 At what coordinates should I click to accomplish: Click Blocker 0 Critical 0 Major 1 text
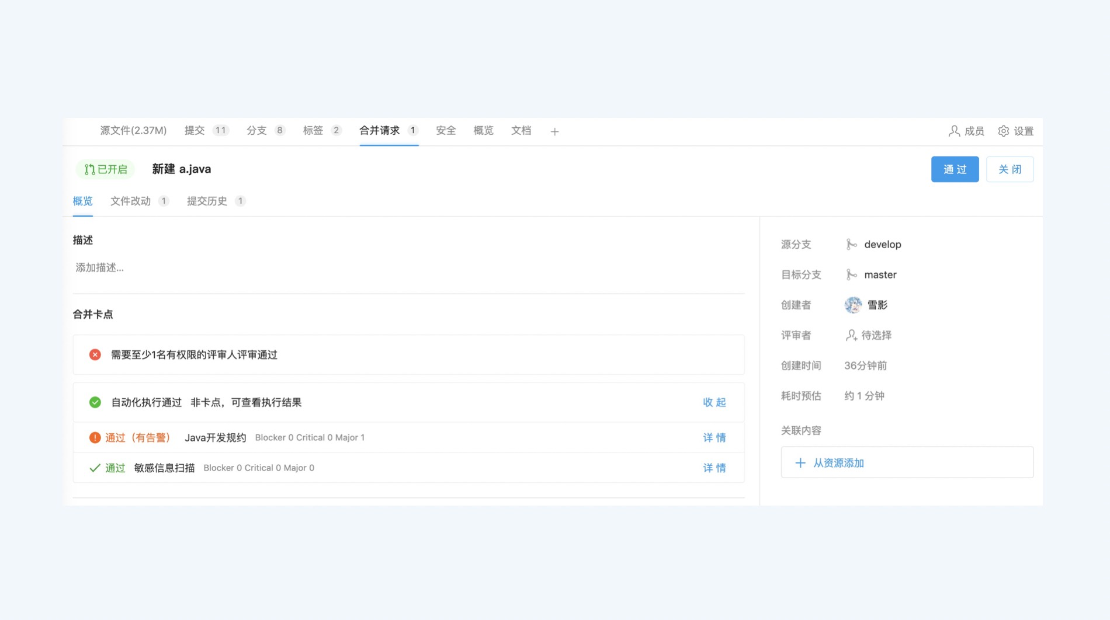point(310,438)
